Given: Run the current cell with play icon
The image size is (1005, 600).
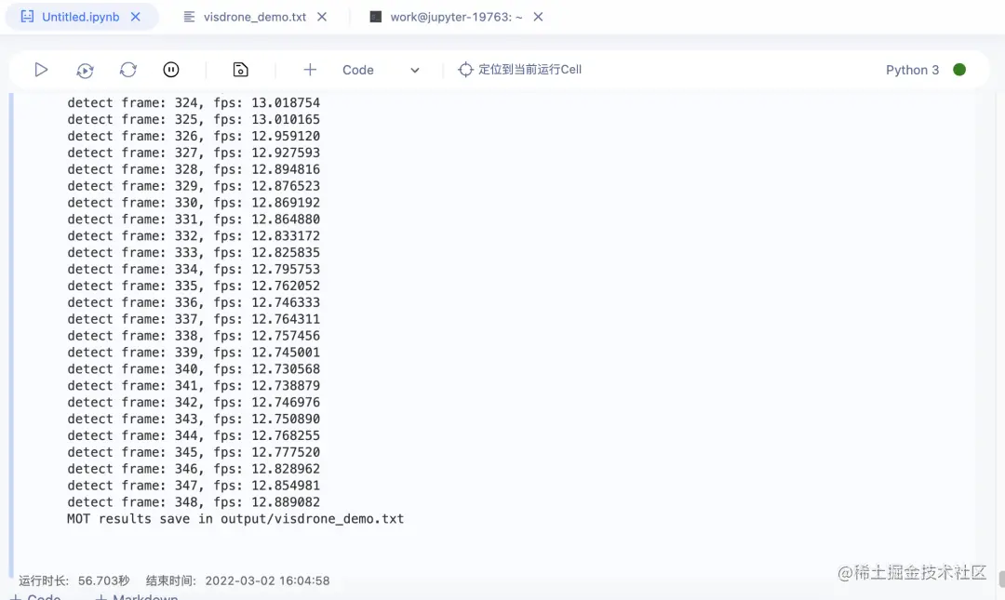Looking at the screenshot, I should pos(41,69).
